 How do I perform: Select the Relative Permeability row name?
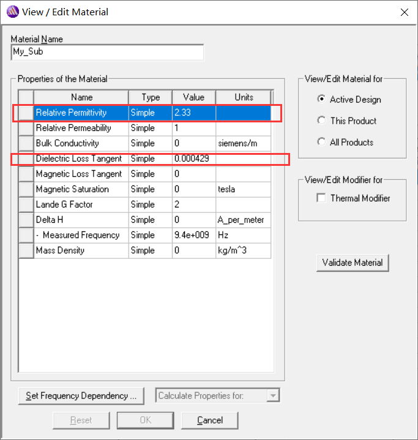(81, 129)
